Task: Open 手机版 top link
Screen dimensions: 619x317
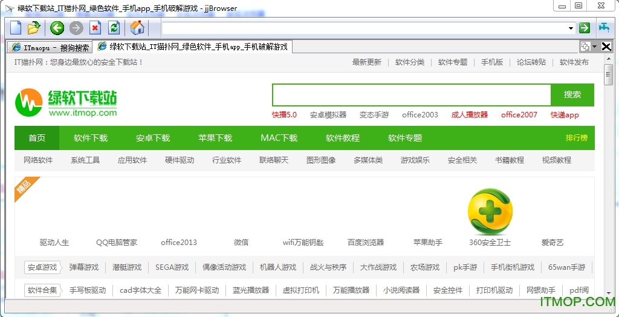Action: (x=492, y=62)
